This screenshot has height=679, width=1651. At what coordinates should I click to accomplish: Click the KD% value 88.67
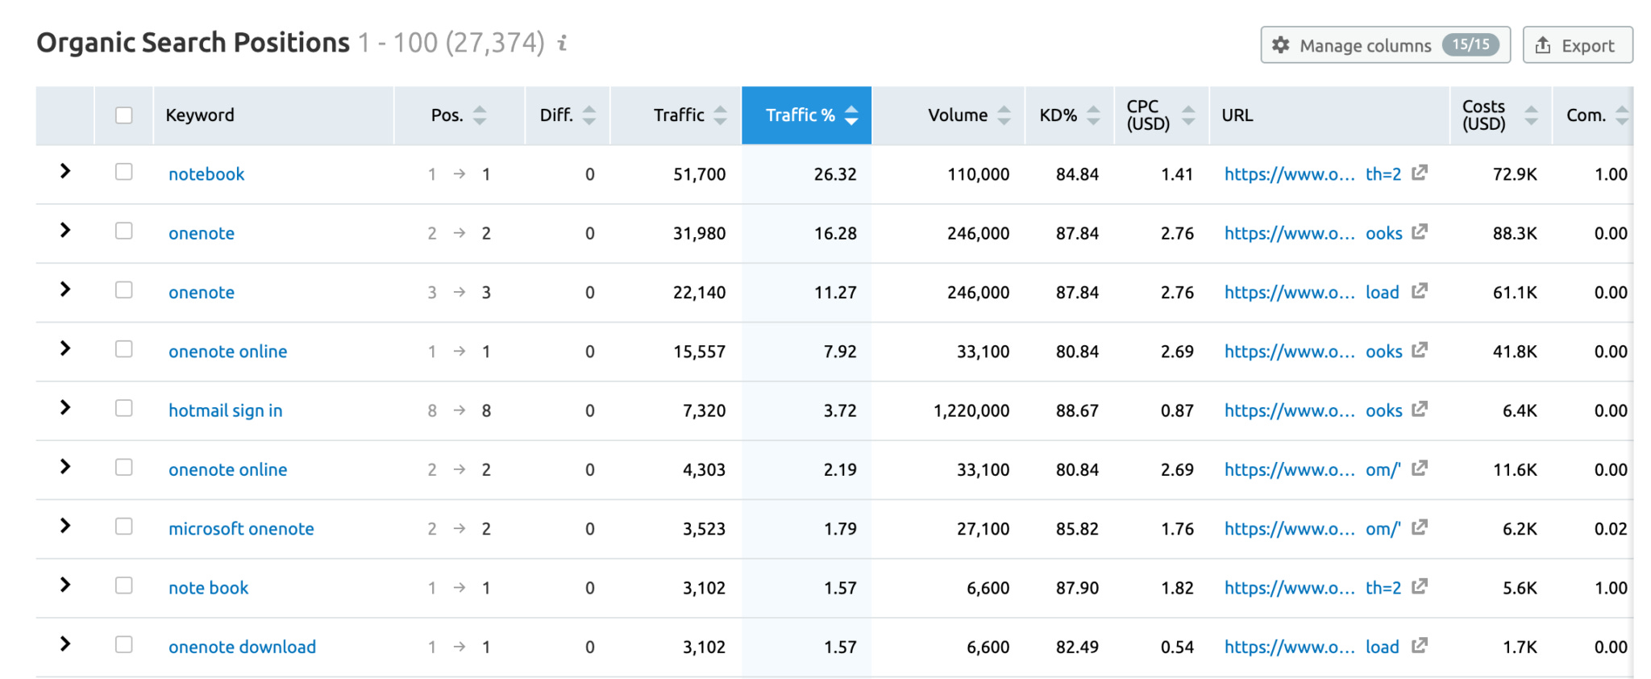[x=1077, y=410]
